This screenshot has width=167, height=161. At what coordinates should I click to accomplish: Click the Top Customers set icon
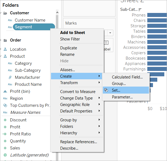point(5,105)
